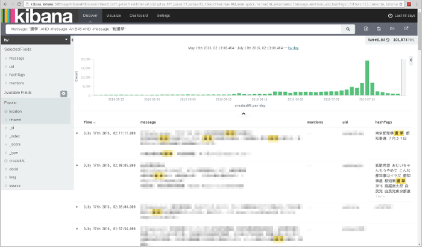Viewport: 422px width, 247px height.
Task: Collapse the histogram with the up chevron
Action: click(x=244, y=114)
